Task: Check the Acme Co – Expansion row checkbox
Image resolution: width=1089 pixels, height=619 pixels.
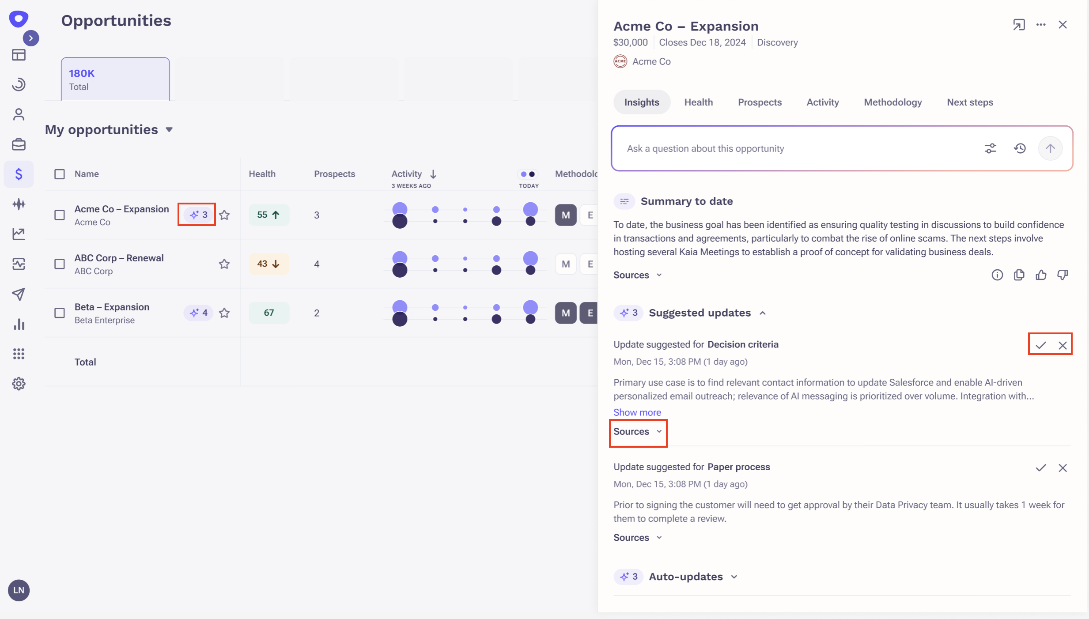Action: [x=60, y=215]
